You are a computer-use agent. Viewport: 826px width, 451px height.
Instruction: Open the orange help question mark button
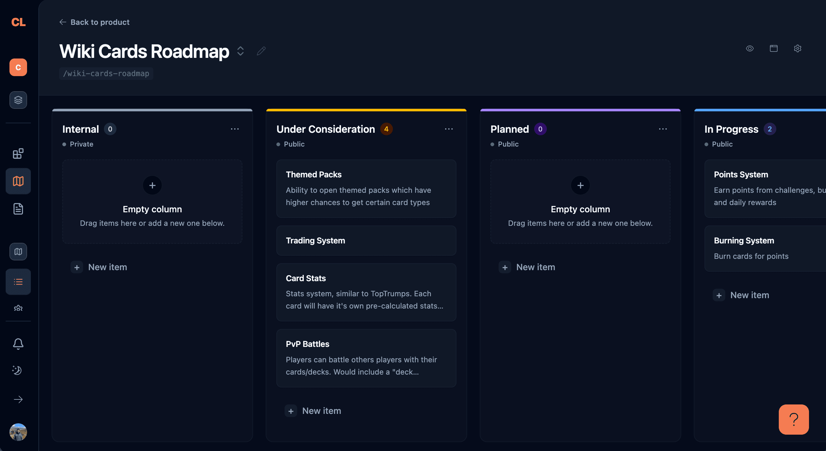[794, 420]
